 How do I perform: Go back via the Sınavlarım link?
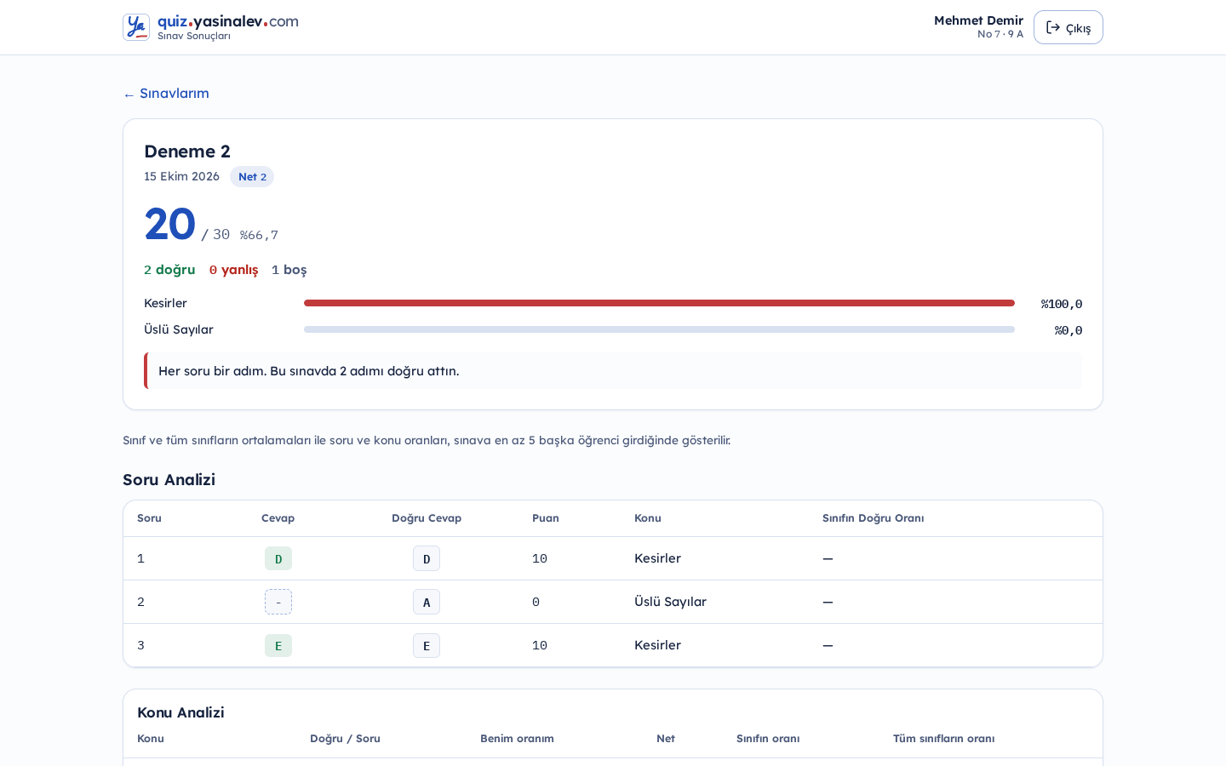166,94
